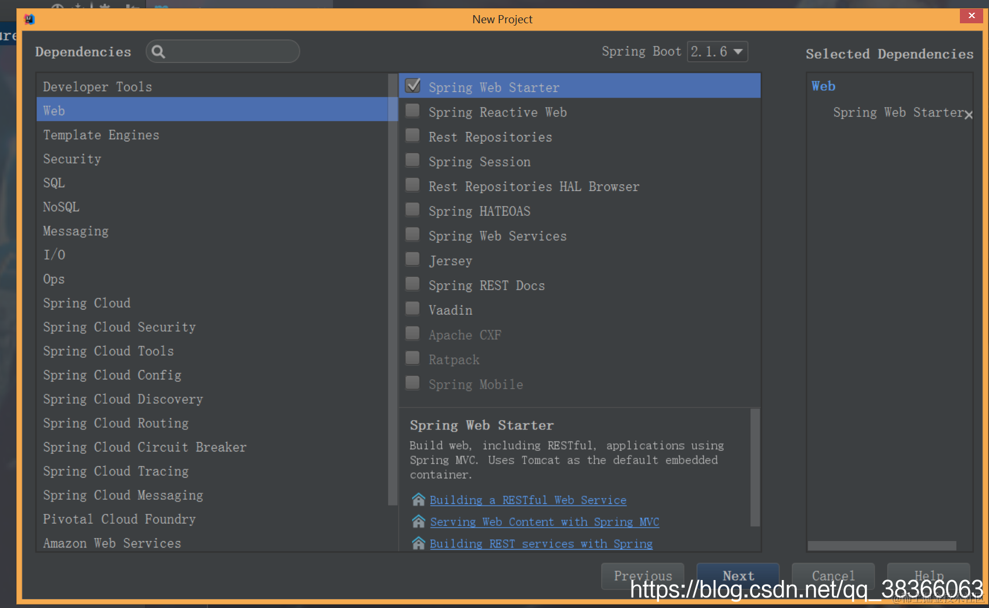
Task: Open Building a RESTful Web Service link
Action: click(528, 500)
